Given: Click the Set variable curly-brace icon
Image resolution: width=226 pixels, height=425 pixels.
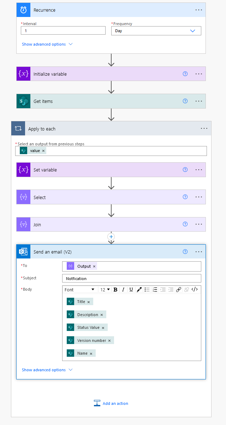Looking at the screenshot, I should click(23, 170).
